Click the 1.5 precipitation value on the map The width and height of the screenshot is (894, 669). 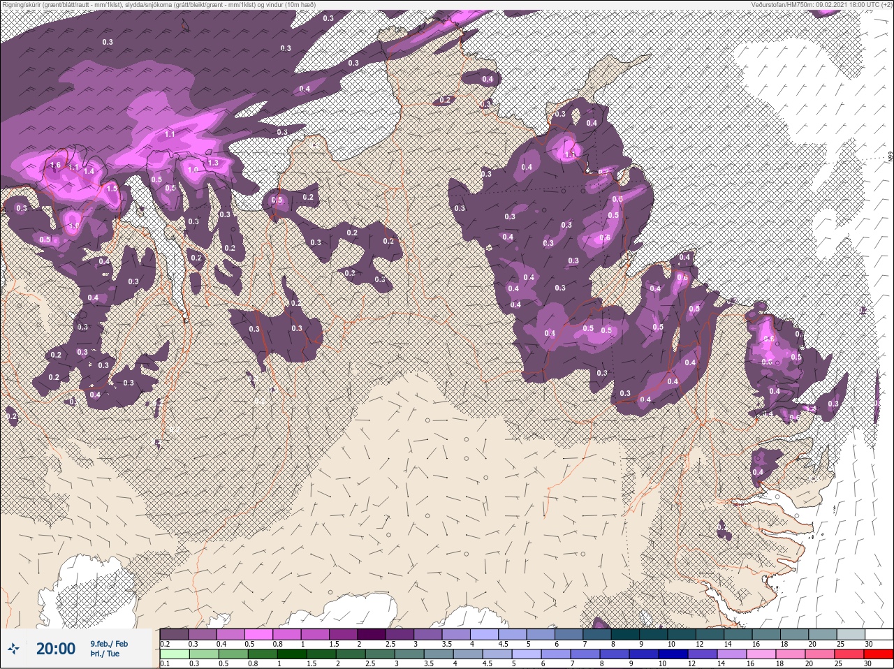112,189
